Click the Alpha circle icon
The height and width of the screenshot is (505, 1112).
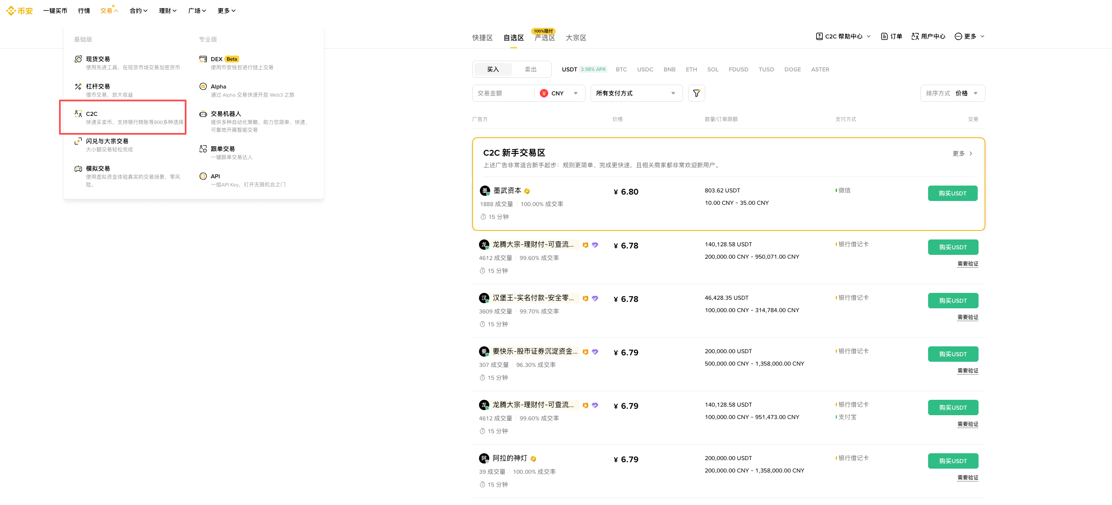(203, 86)
